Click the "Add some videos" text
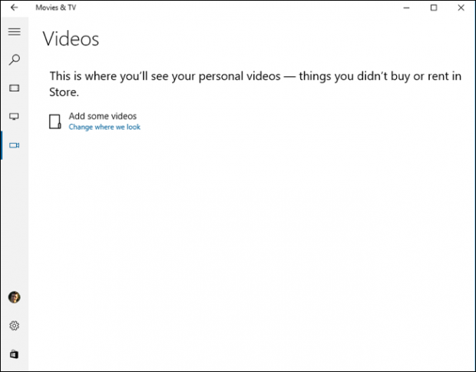Image resolution: width=476 pixels, height=372 pixels. coord(102,116)
